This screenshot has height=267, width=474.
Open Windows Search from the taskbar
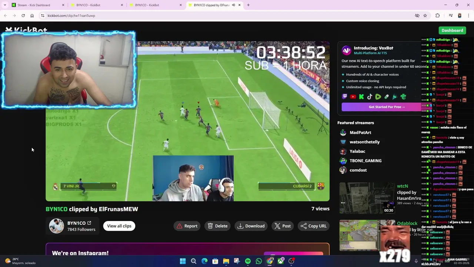click(193, 261)
